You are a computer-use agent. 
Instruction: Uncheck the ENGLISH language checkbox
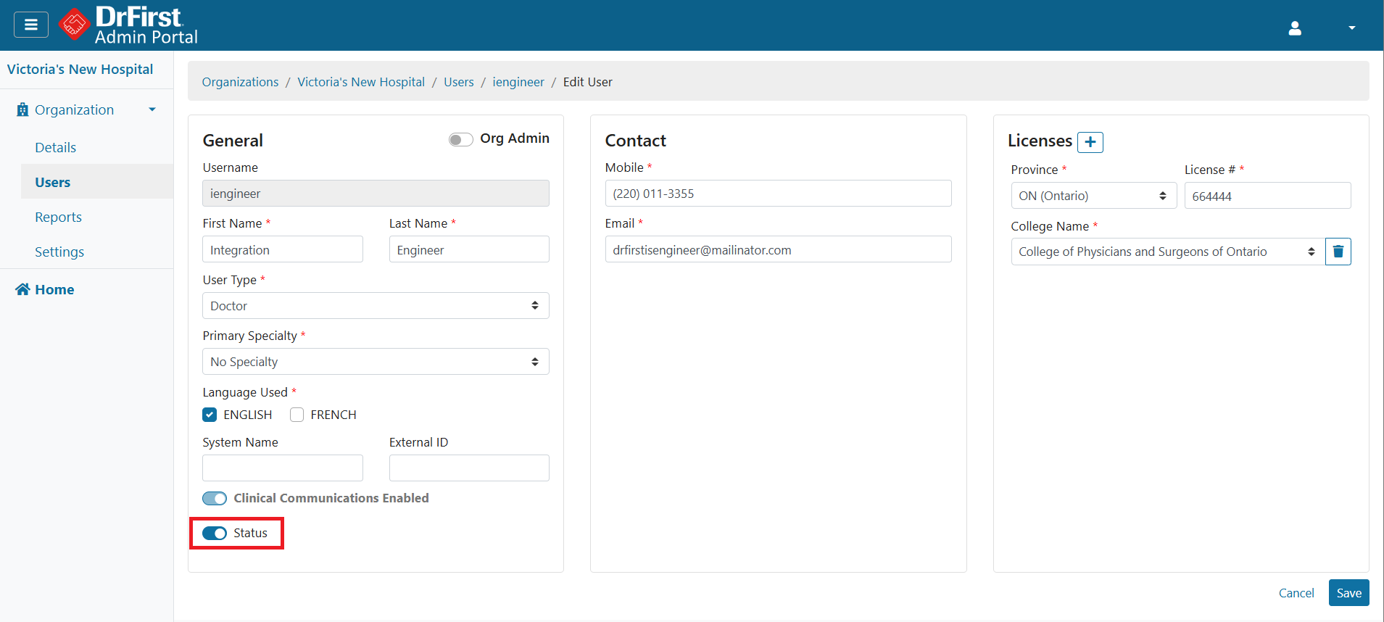(210, 415)
